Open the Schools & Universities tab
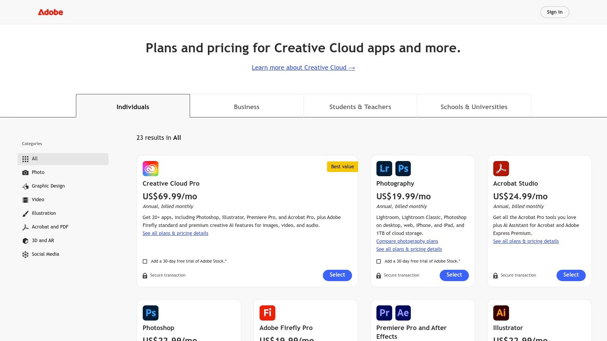Image resolution: width=607 pixels, height=341 pixels. tap(474, 107)
